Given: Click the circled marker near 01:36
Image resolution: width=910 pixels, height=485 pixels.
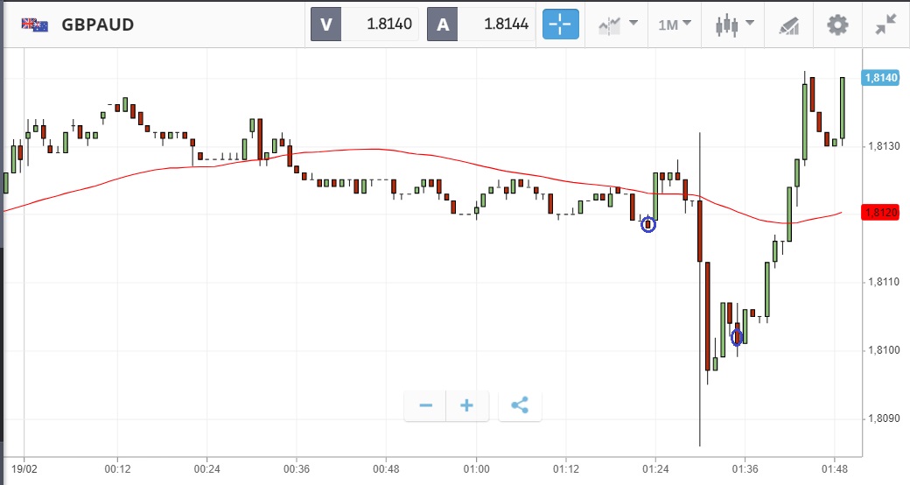Looking at the screenshot, I should (x=737, y=336).
